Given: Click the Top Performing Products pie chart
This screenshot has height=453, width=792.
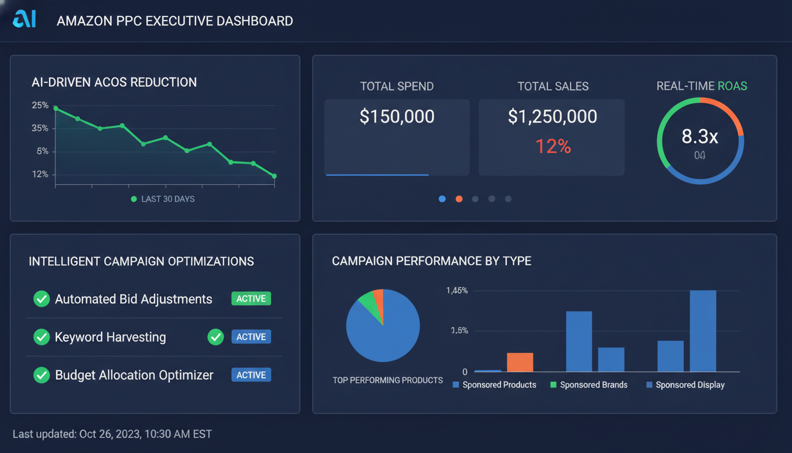Looking at the screenshot, I should tap(383, 326).
